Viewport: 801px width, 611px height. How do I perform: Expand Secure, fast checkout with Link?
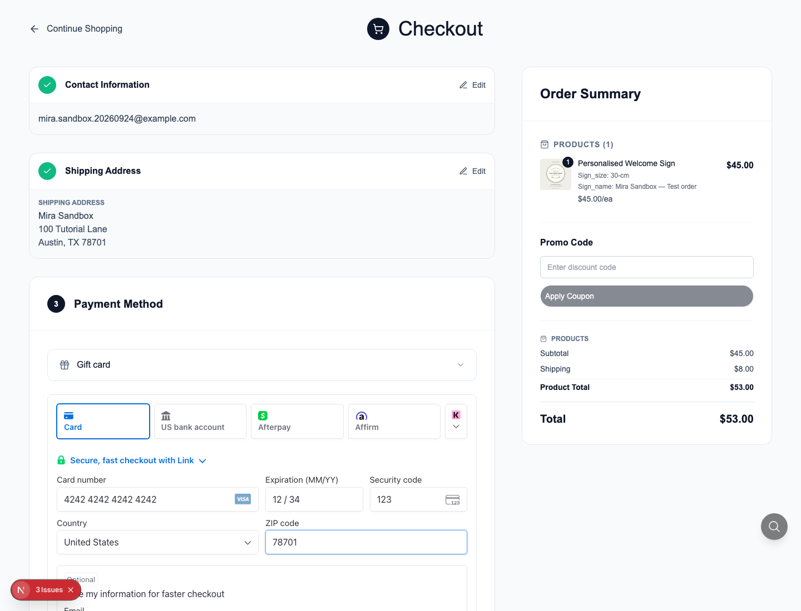132,460
